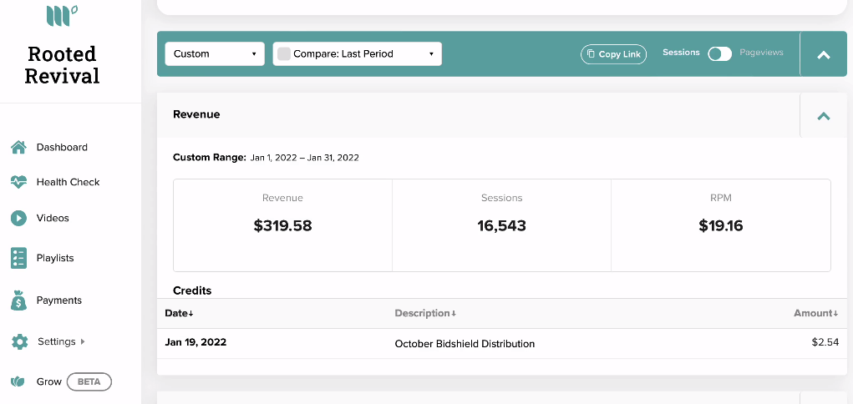
Task: Click the Grow leaf icon
Action: point(18,381)
